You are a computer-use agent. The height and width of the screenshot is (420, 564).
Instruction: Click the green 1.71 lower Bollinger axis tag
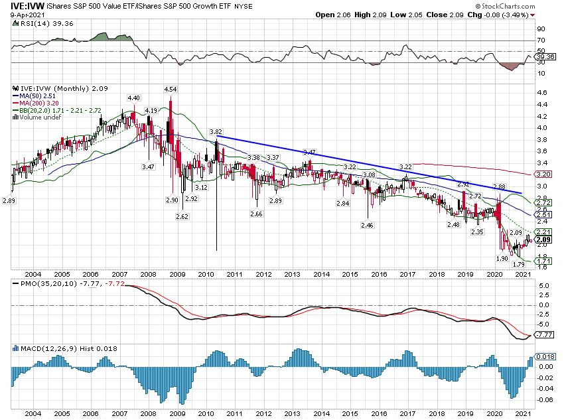click(544, 261)
